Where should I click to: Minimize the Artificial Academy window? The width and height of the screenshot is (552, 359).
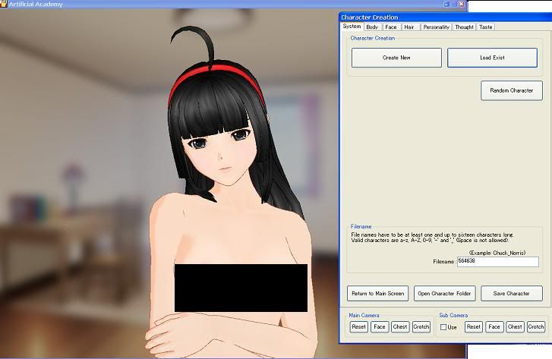(x=446, y=4)
